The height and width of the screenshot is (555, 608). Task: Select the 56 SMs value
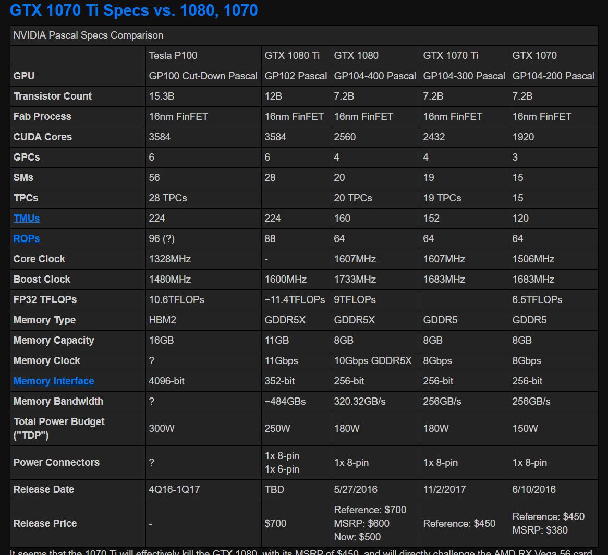(x=154, y=178)
